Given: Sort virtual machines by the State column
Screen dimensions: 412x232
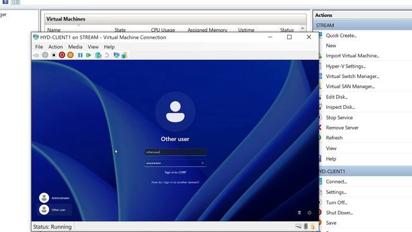Looking at the screenshot, I should coord(120,30).
